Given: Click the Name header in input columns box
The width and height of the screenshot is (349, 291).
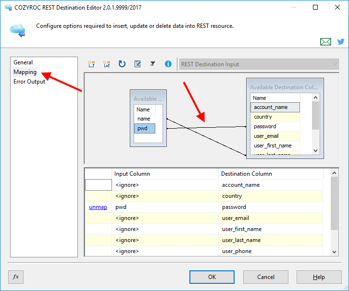Looking at the screenshot, I should [x=144, y=109].
